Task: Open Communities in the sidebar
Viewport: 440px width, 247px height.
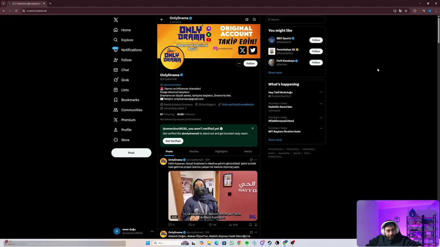Action: click(x=128, y=110)
